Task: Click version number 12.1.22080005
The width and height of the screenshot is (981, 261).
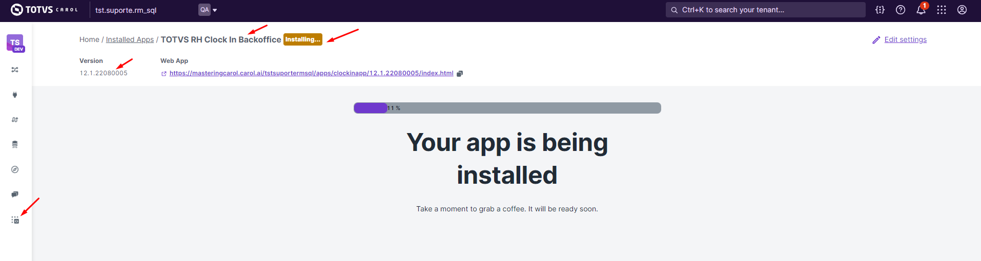Action: [104, 73]
